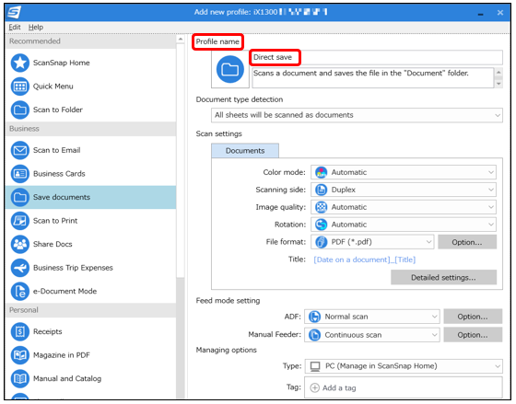Image resolution: width=516 pixels, height=404 pixels.
Task: Choose the Business Trip Expenses airplane icon
Action: [x=20, y=268]
